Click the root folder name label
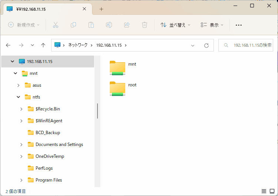 (x=132, y=85)
